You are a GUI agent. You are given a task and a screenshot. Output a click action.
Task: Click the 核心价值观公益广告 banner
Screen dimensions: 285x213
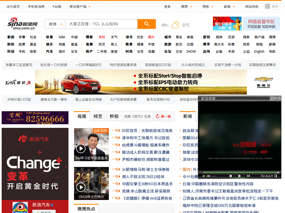[x=227, y=24]
